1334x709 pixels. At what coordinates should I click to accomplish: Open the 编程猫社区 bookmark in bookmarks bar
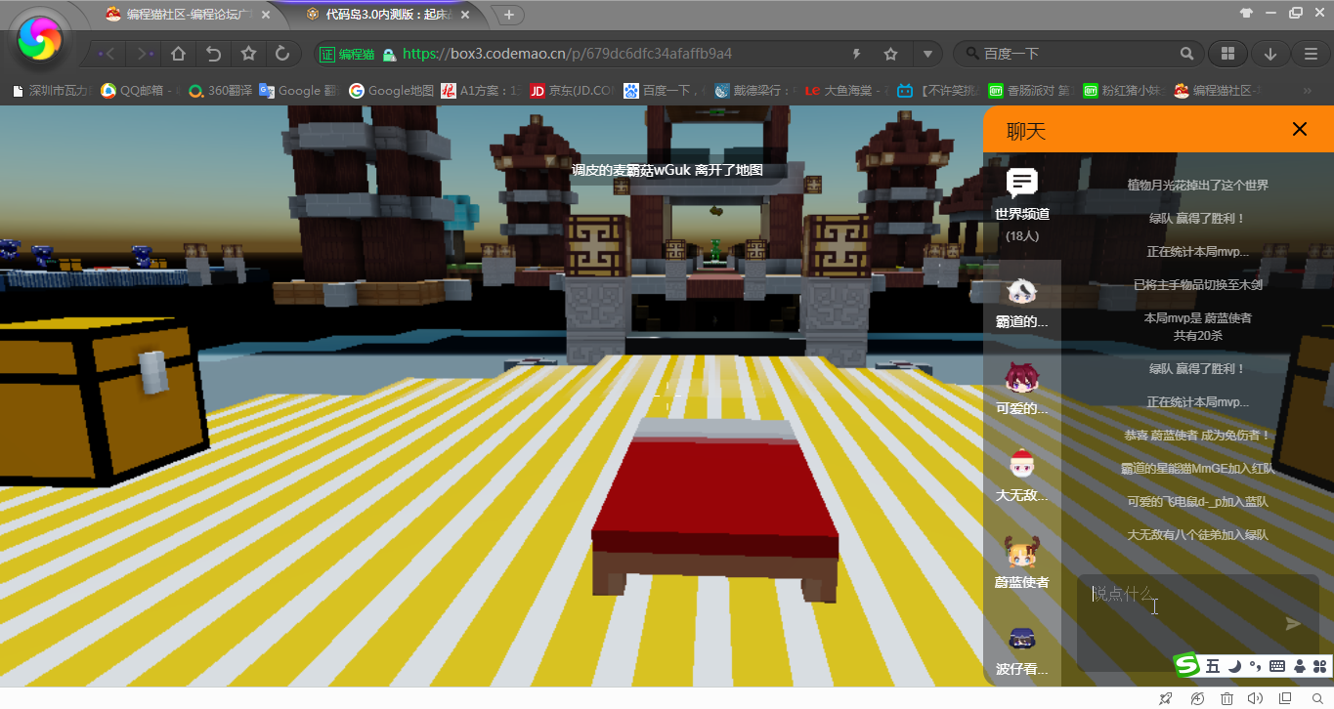(1217, 91)
